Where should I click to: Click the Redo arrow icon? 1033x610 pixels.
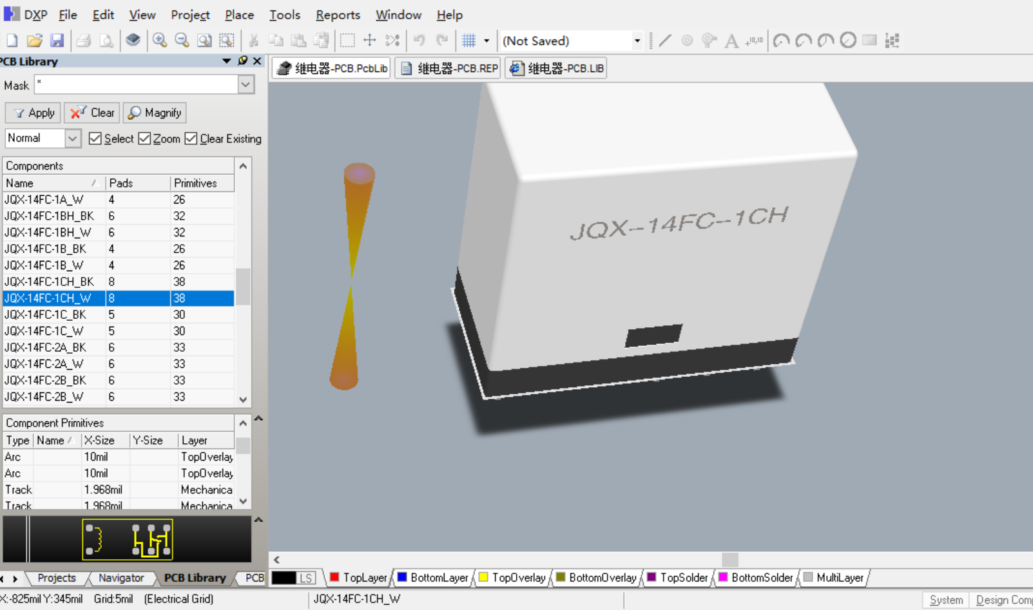(x=442, y=41)
